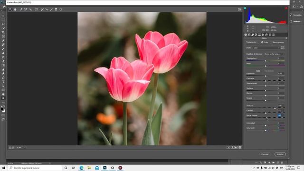Click the Textura slider handle
The width and height of the screenshot is (304, 171).
click(x=275, y=108)
